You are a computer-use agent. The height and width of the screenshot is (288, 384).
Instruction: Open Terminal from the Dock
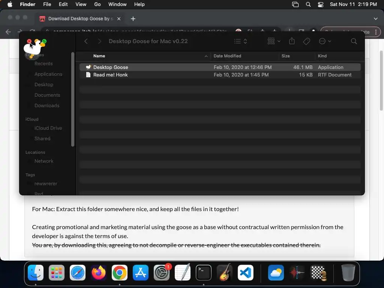pyautogui.click(x=204, y=273)
